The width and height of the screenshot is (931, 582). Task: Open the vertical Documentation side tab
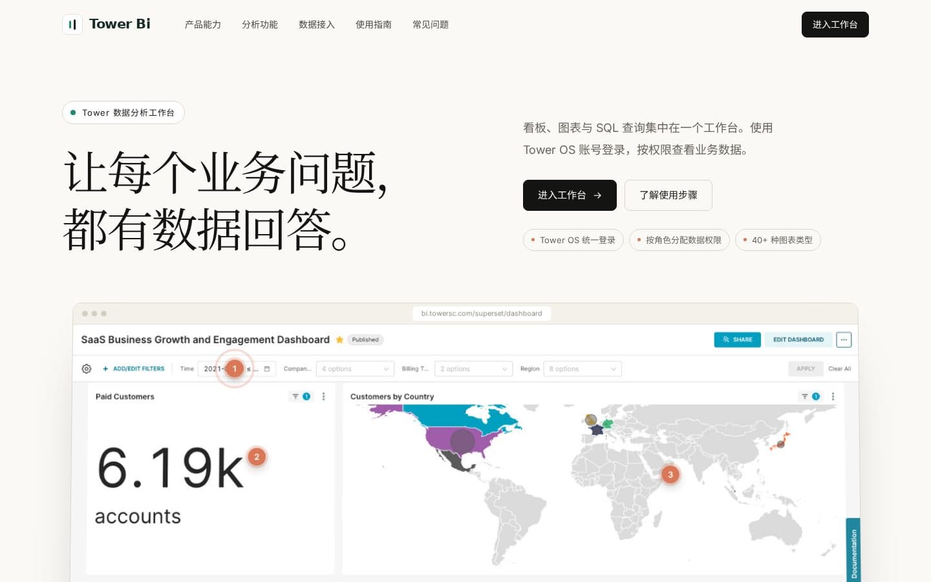(853, 550)
